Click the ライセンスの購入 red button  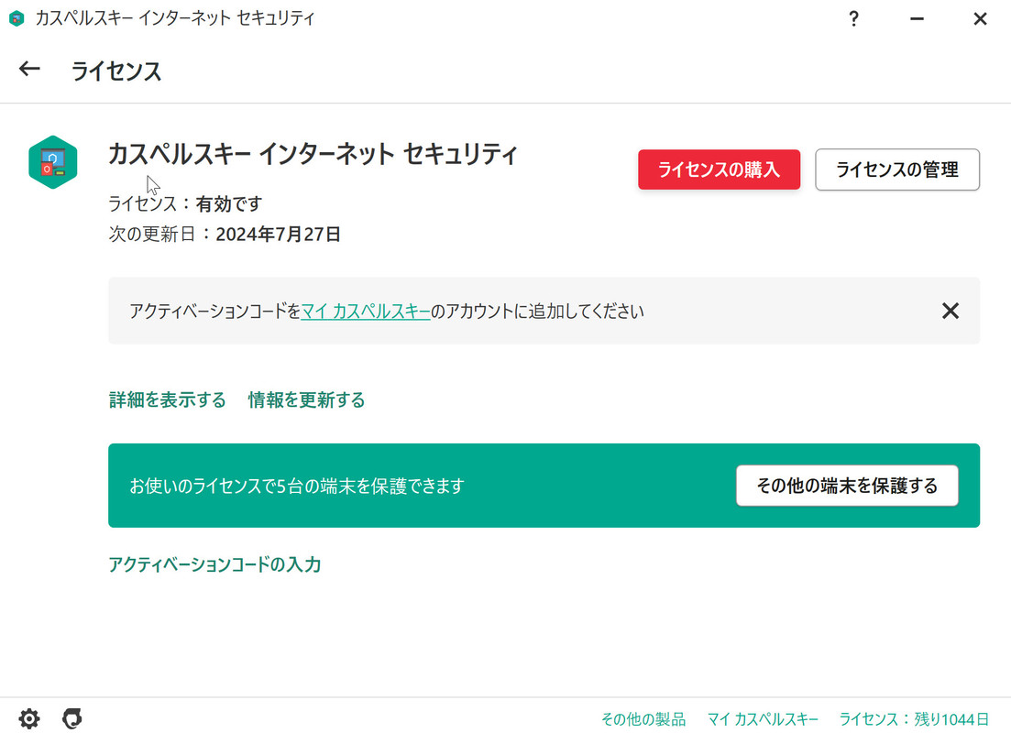[719, 170]
